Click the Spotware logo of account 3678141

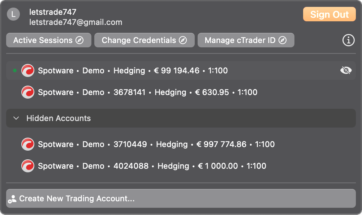click(28, 92)
